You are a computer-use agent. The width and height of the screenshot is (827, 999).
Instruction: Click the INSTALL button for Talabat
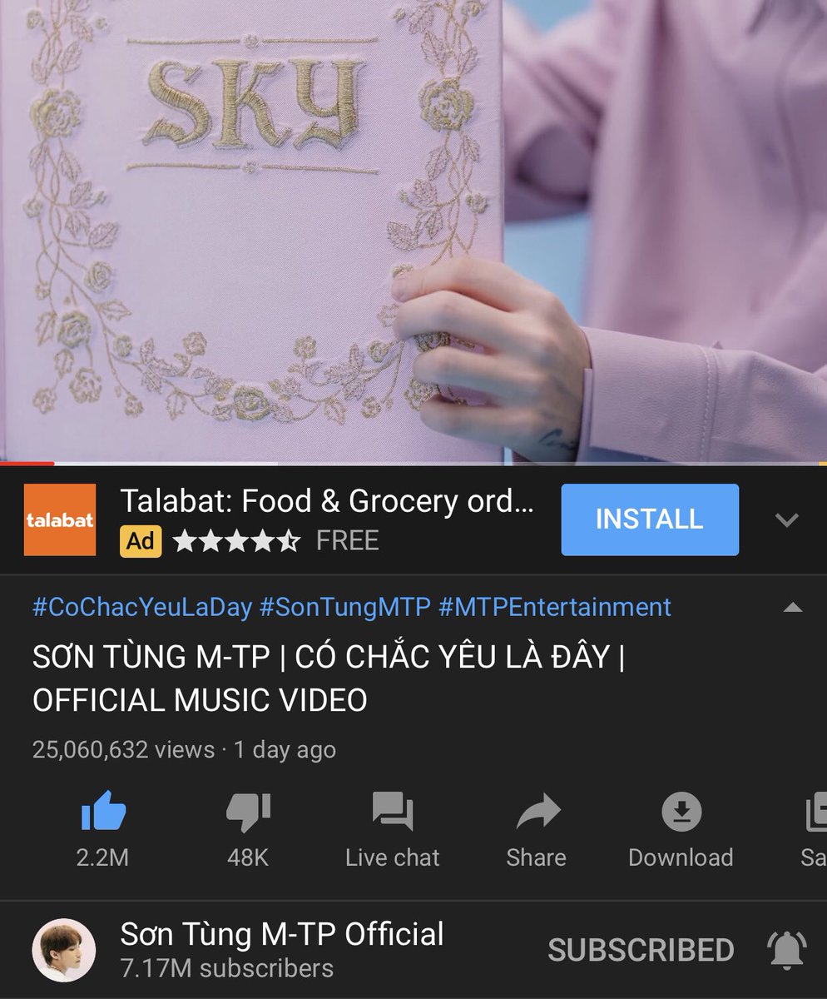[x=650, y=519]
